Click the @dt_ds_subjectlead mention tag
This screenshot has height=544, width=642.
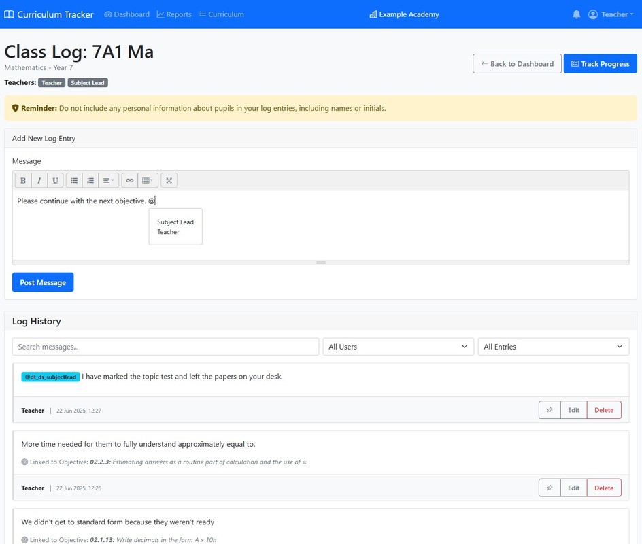(x=50, y=377)
